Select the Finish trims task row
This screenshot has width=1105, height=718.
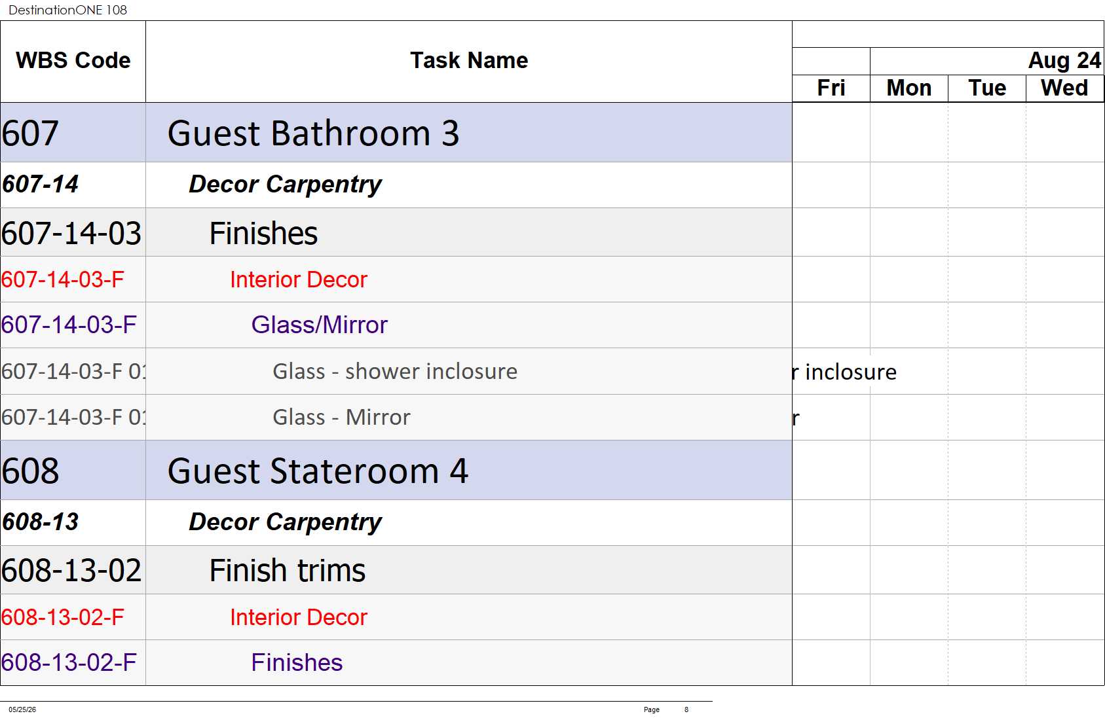pos(396,570)
